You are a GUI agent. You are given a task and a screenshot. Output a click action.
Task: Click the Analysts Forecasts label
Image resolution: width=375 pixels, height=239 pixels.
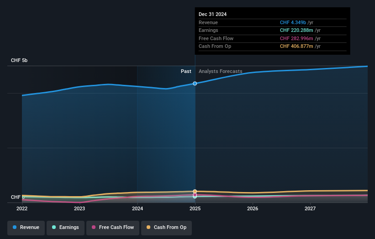pos(221,72)
